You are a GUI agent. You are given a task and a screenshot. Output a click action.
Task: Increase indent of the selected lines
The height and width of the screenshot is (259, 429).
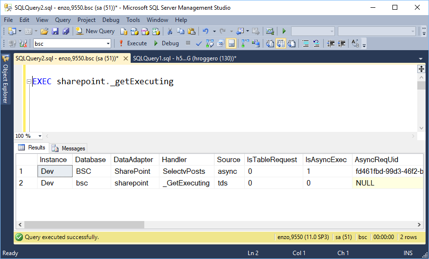(x=343, y=43)
